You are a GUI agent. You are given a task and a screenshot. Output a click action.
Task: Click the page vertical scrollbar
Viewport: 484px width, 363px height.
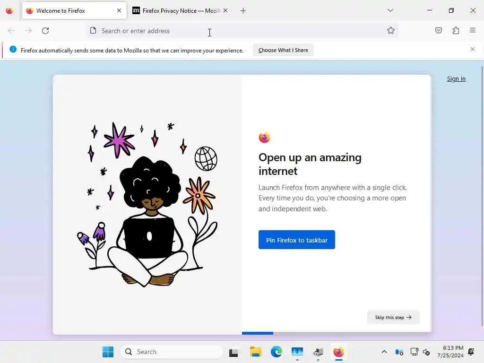[x=482, y=196]
